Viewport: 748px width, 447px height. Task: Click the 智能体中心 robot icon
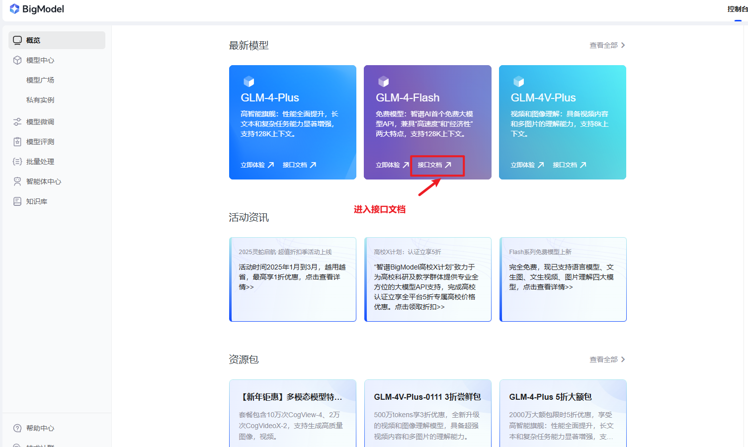[17, 181]
